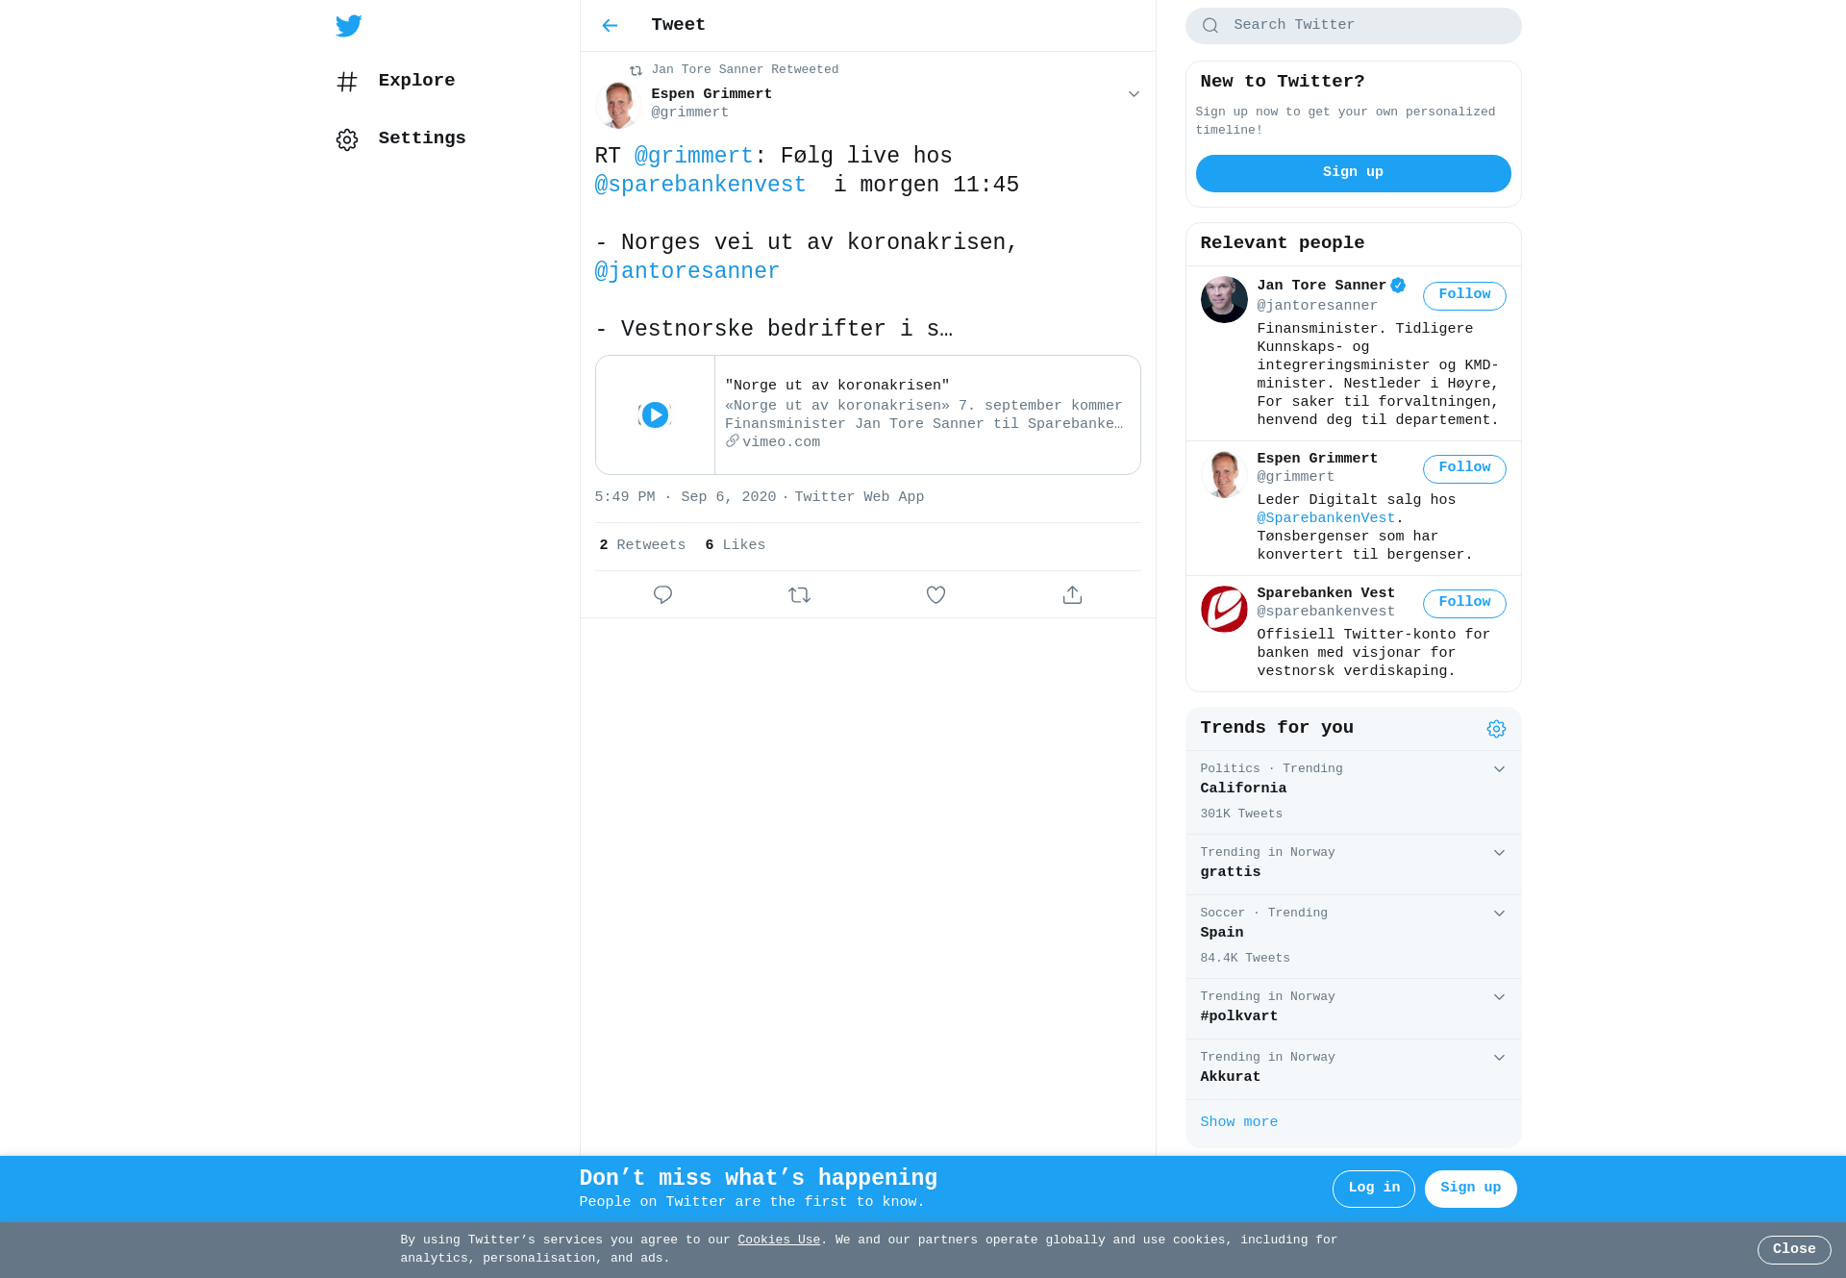Like the tweet with the heart icon

pos(935,595)
